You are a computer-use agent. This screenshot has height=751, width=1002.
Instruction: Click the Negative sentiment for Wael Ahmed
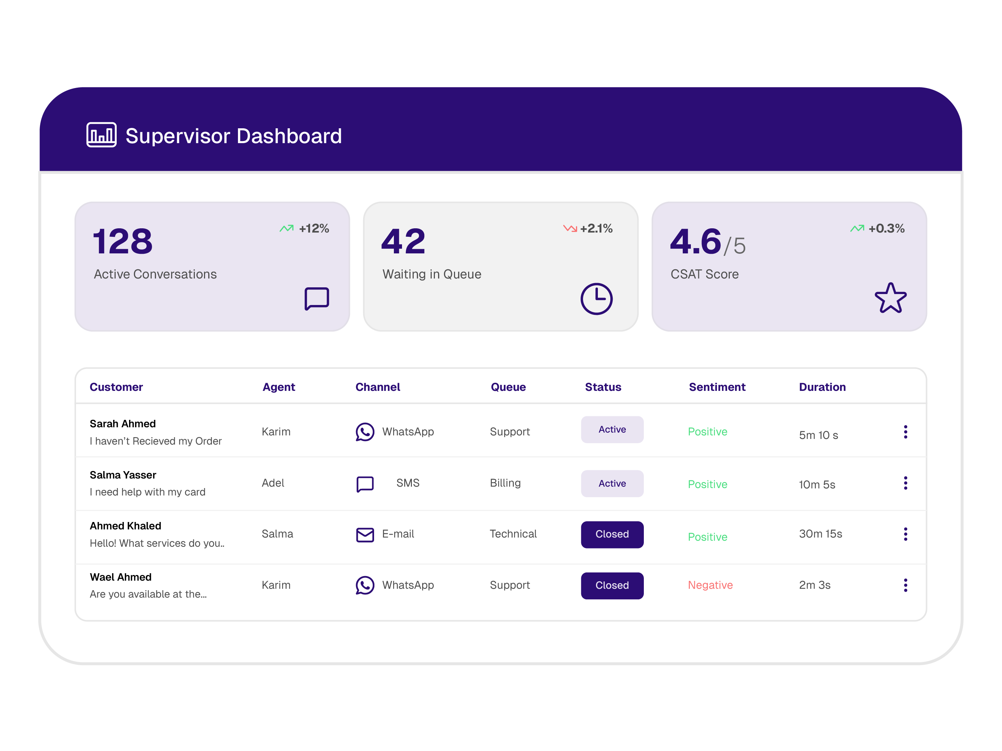710,585
